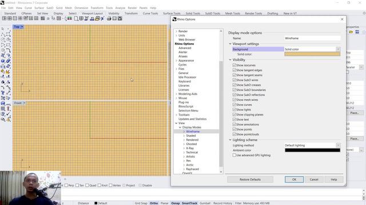Image resolution: width=366 pixels, height=205 pixels.
Task: Toggle Ortho in the status bar
Action: click(154, 203)
